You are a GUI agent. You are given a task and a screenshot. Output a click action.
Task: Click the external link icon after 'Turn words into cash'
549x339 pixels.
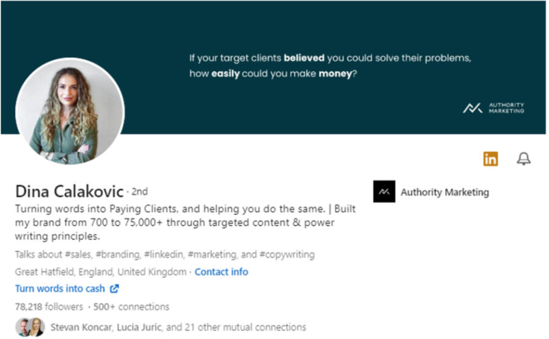click(114, 289)
